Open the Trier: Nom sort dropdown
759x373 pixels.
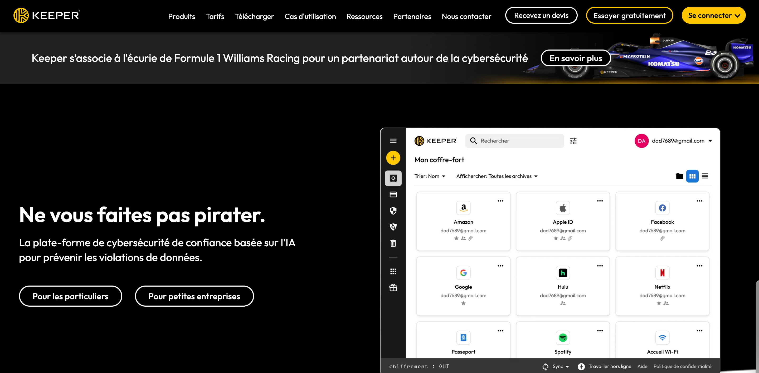pyautogui.click(x=430, y=176)
